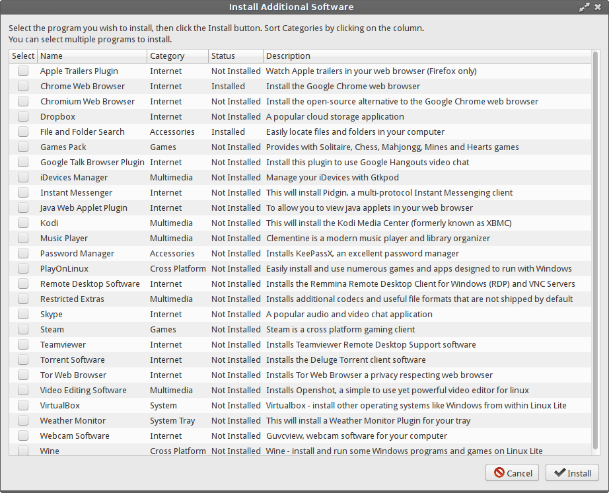Image resolution: width=609 pixels, height=493 pixels.
Task: Click the Install button
Action: pyautogui.click(x=572, y=473)
